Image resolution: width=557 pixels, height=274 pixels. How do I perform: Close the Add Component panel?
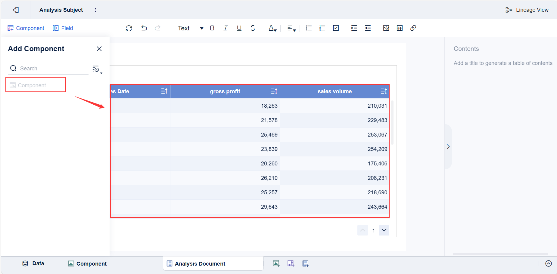point(99,48)
